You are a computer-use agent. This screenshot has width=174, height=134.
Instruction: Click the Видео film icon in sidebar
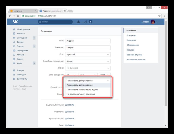[x=14, y=59]
